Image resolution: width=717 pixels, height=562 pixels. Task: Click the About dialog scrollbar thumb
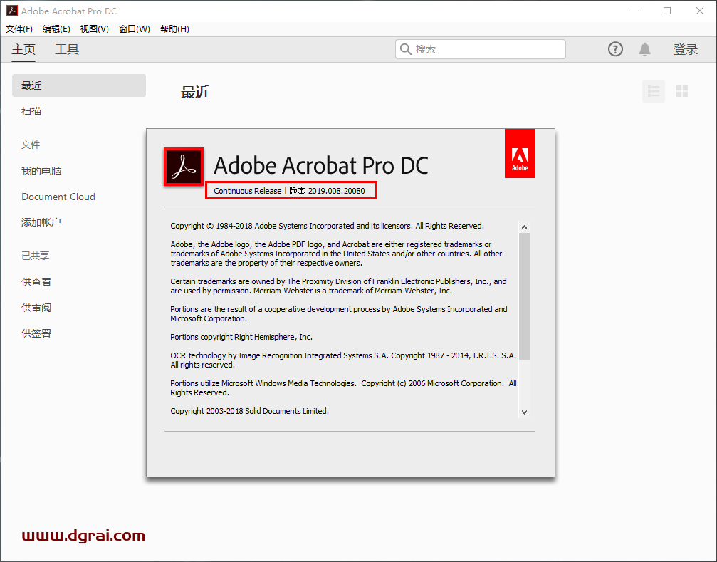pyautogui.click(x=525, y=296)
